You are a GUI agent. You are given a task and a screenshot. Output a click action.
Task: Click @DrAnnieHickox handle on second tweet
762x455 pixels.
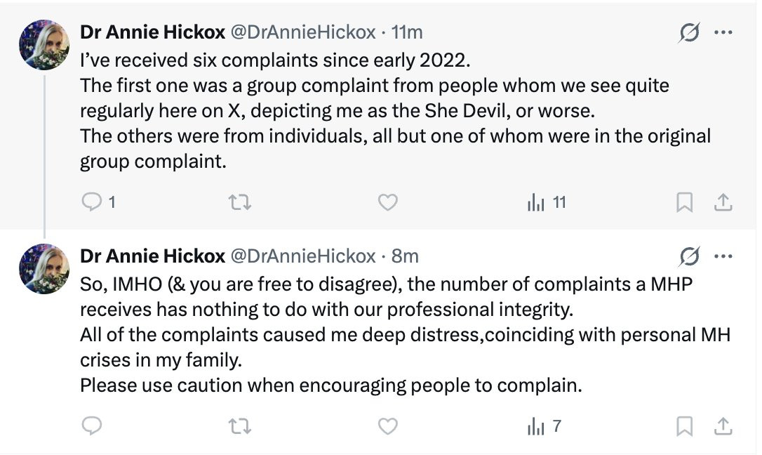point(302,256)
